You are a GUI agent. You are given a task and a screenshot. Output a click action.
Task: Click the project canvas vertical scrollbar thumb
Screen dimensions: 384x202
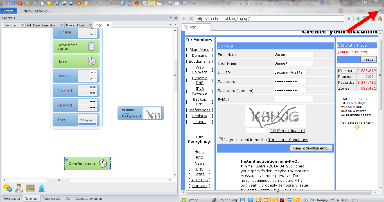pyautogui.click(x=175, y=75)
